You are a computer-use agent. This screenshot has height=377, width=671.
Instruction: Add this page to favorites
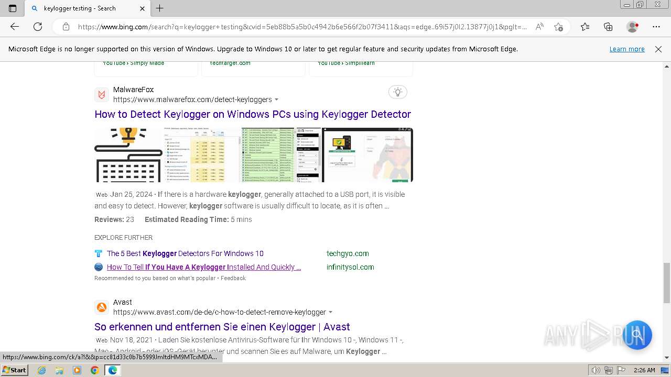[x=558, y=27]
